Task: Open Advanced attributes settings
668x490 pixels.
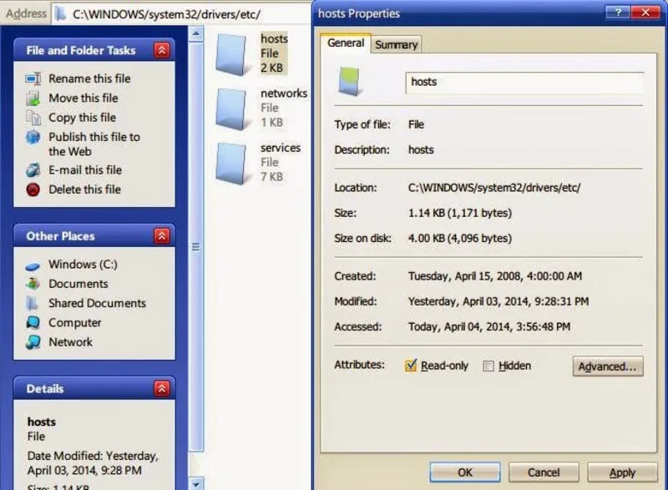Action: point(608,366)
